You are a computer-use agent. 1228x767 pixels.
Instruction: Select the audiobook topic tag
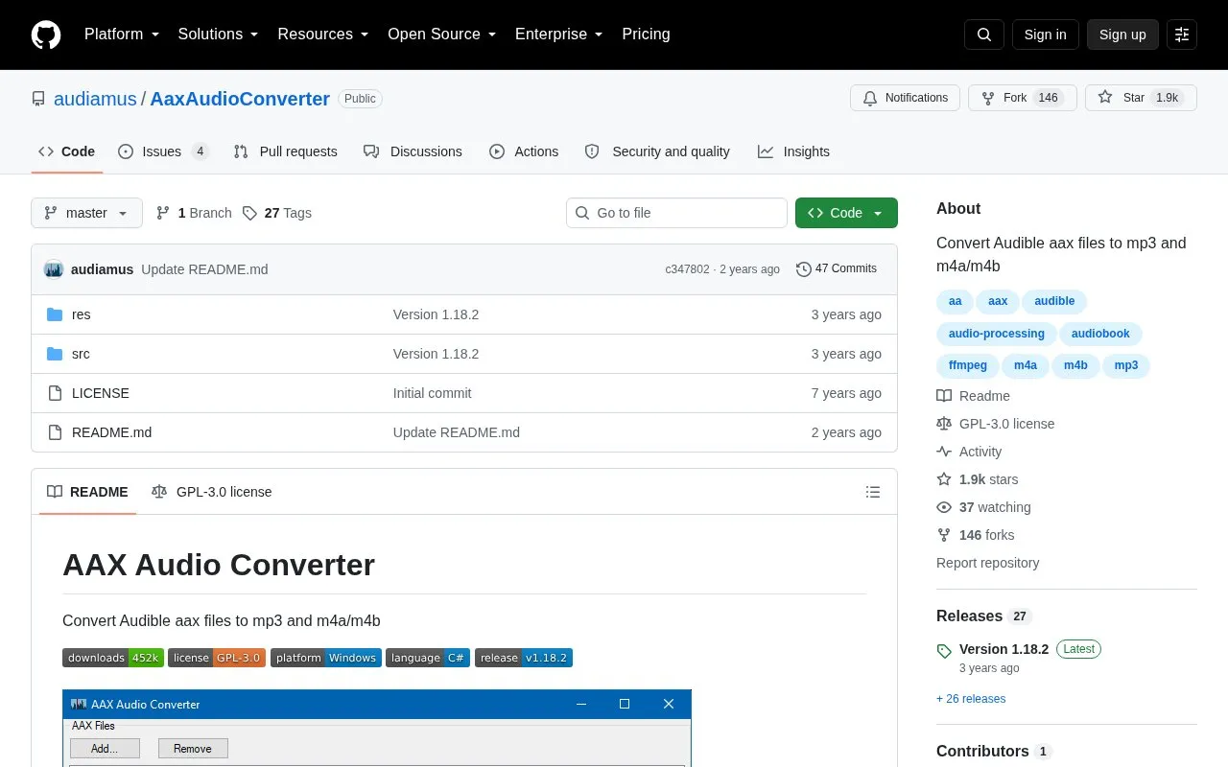(1100, 334)
